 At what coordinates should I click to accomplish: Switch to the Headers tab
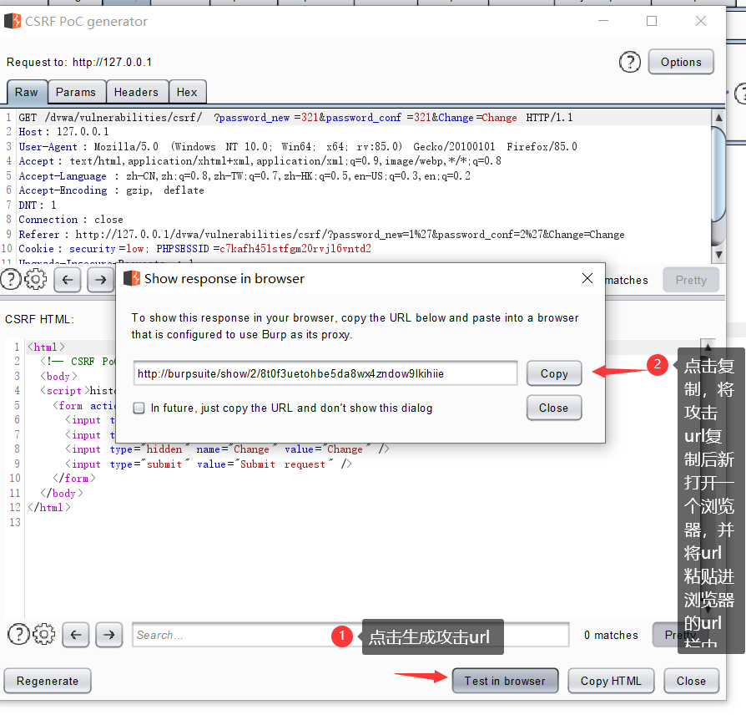pos(137,92)
